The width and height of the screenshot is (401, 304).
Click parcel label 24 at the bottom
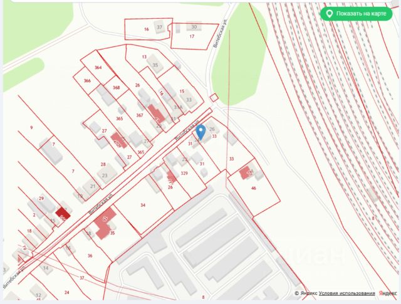point(67,292)
